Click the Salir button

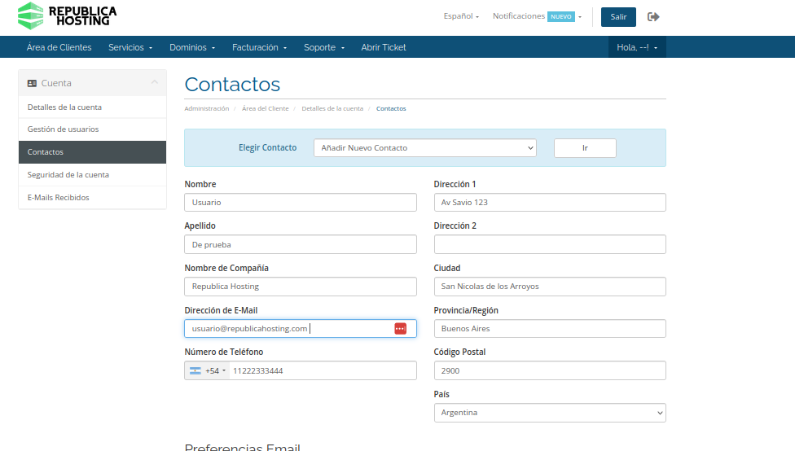(618, 17)
